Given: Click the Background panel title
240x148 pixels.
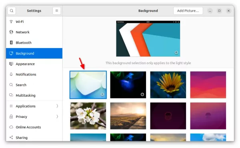Looking at the screenshot, I should [x=148, y=11].
